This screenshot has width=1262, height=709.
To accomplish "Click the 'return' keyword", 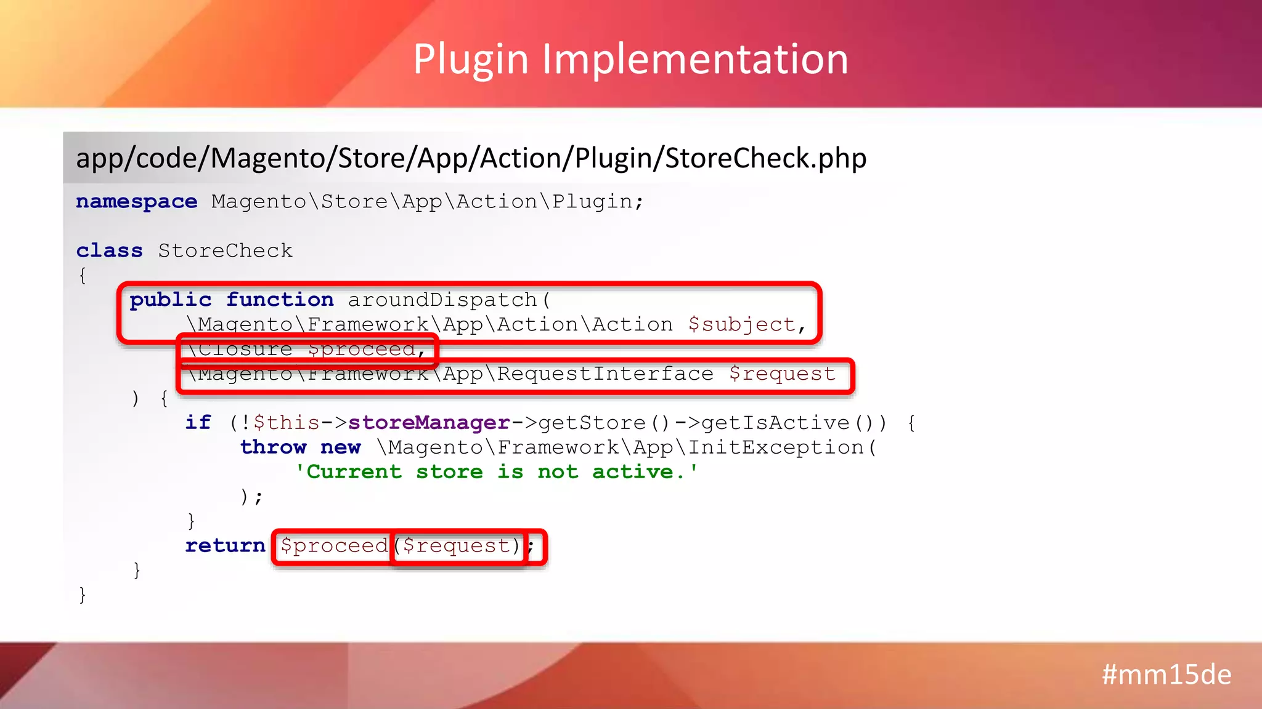I will coord(225,546).
